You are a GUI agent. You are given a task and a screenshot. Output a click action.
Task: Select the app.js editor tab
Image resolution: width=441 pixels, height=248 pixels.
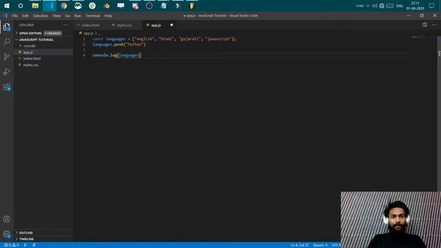point(156,25)
